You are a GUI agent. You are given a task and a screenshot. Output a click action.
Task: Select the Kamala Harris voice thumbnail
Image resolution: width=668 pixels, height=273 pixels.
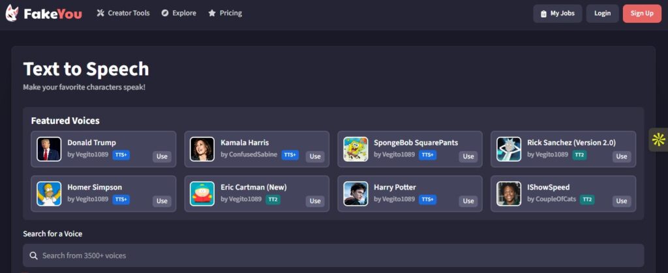(202, 149)
